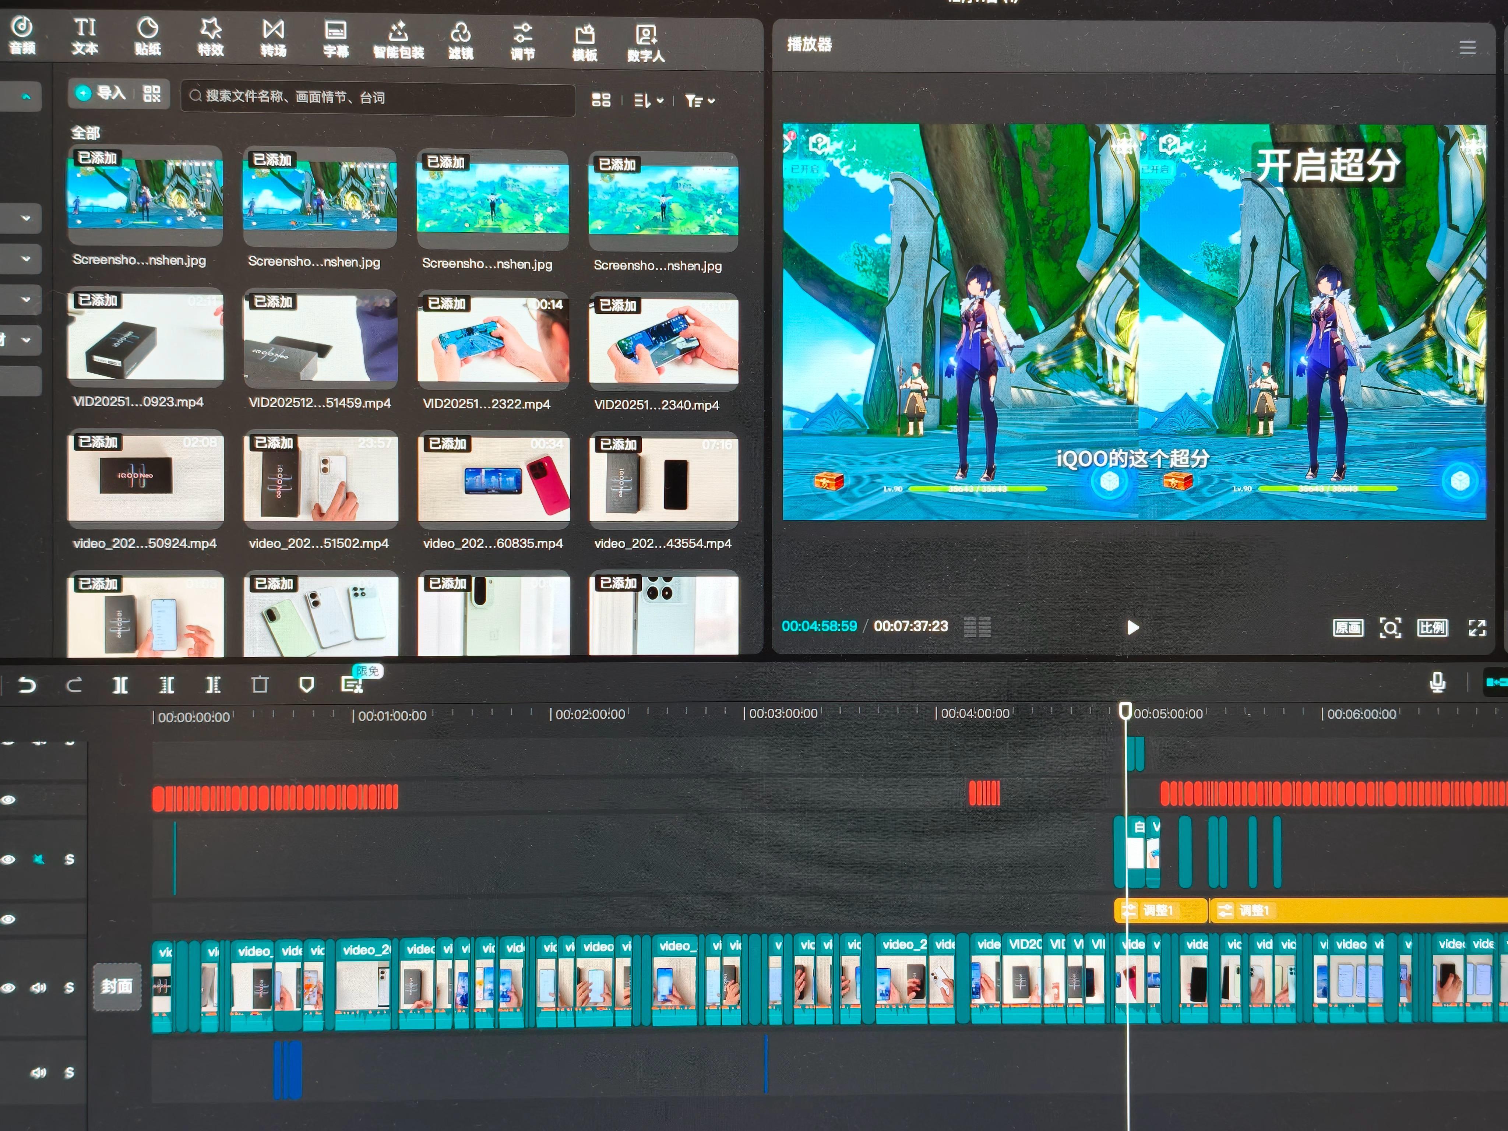The height and width of the screenshot is (1131, 1508).
Task: Select the split clip tool
Action: pos(120,684)
